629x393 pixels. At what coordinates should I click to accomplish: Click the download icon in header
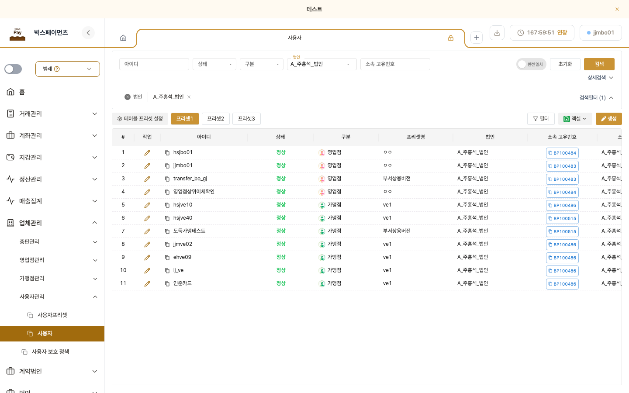coord(497,33)
